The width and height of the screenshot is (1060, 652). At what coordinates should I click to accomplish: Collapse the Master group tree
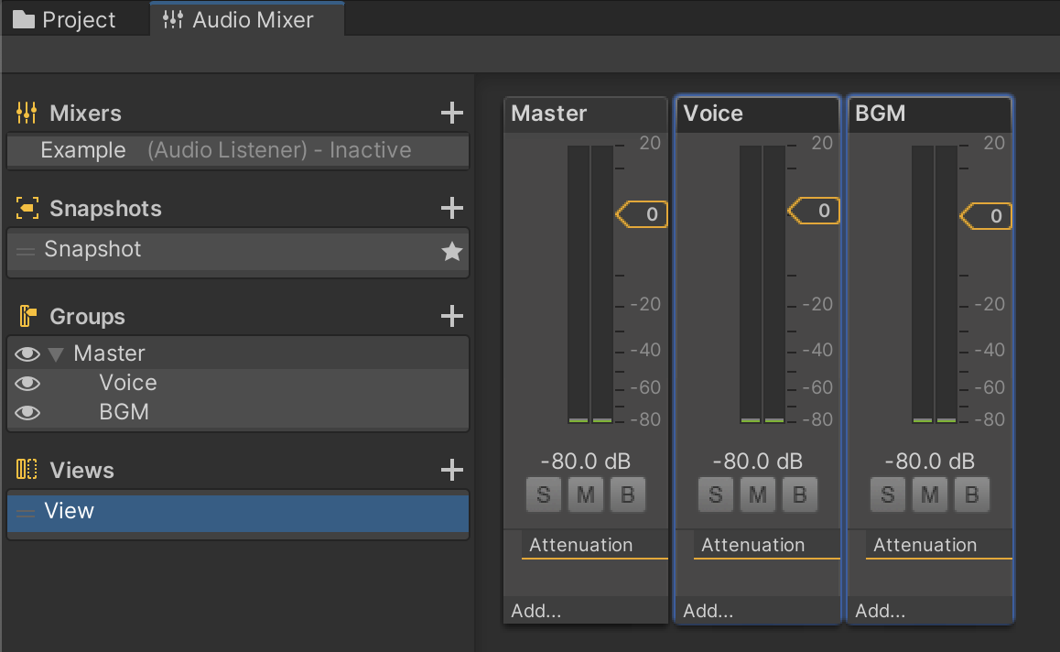click(x=55, y=353)
